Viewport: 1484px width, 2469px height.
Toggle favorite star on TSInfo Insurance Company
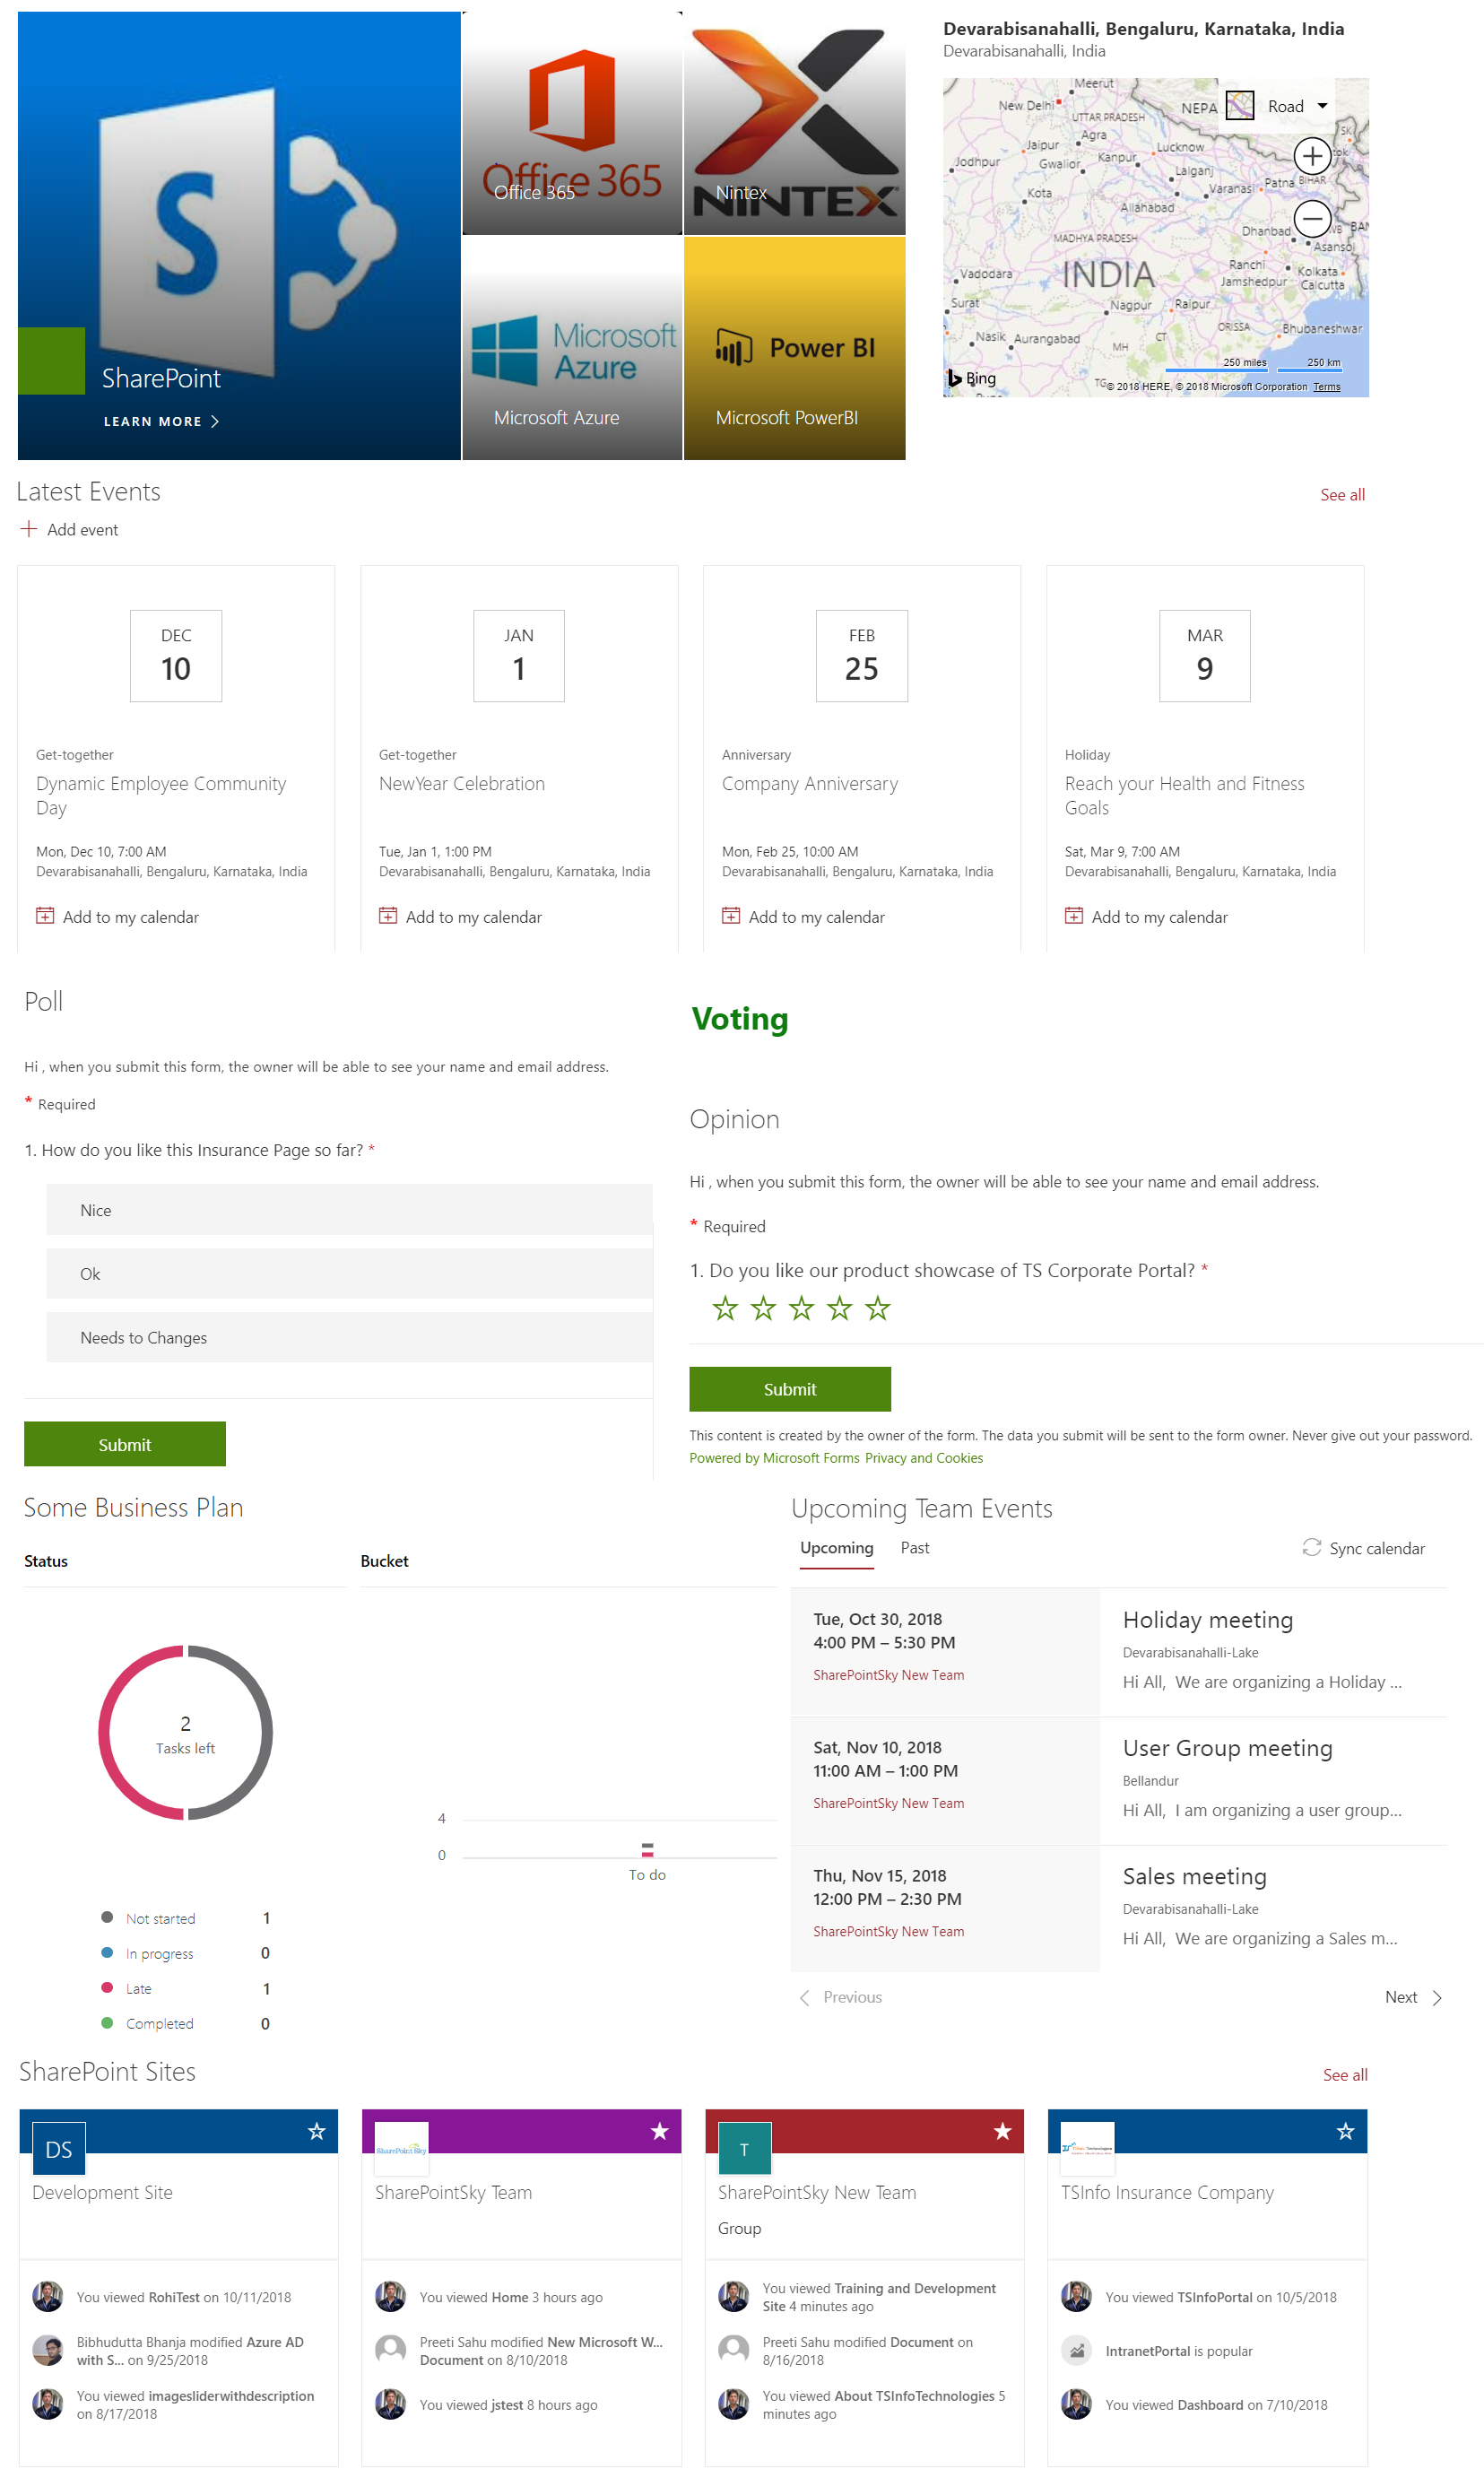(x=1345, y=2131)
